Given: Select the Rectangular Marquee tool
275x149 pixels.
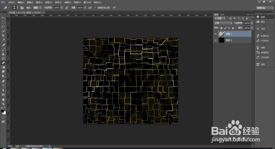Looking at the screenshot, I should point(3,22).
